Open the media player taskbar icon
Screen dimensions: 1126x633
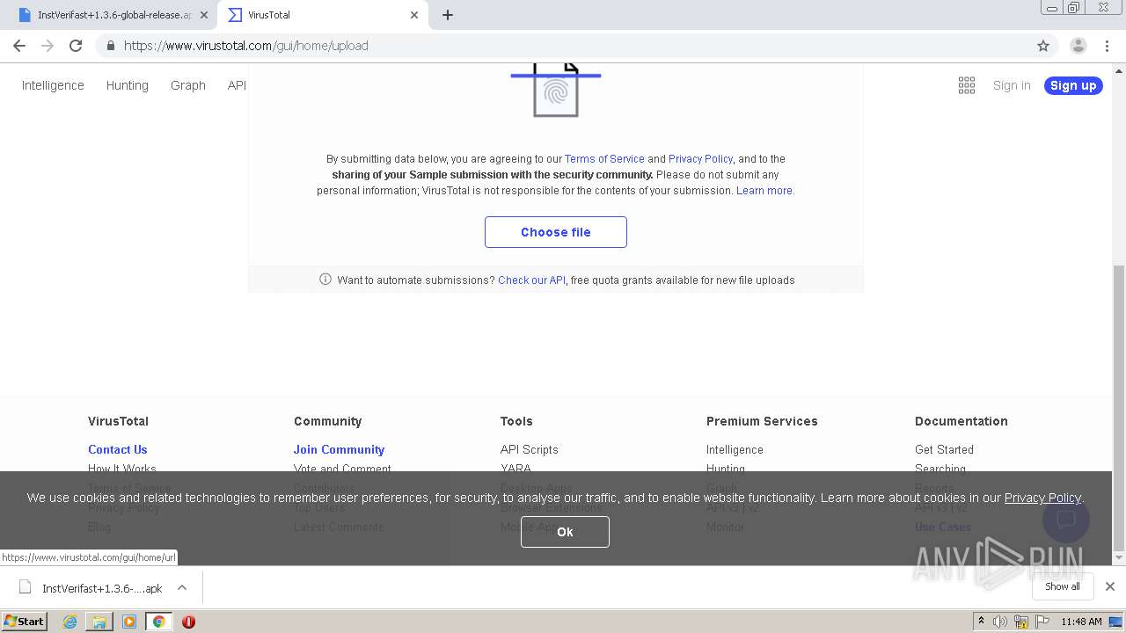point(129,622)
